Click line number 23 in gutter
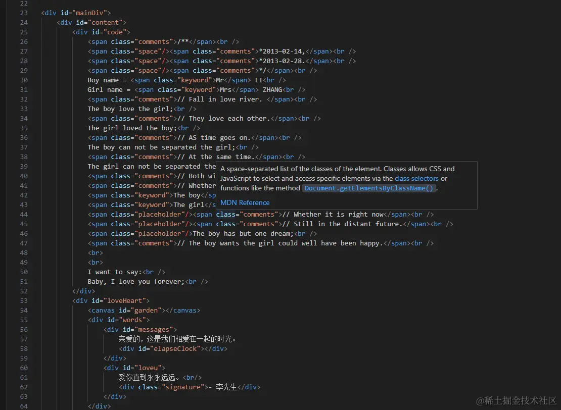Viewport: 561px width, 410px height. 24,13
